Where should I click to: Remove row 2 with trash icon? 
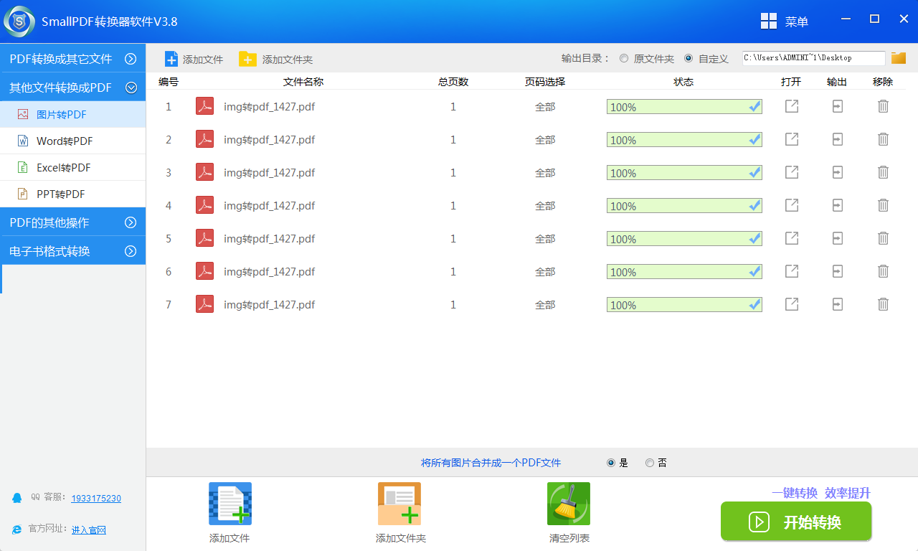884,139
